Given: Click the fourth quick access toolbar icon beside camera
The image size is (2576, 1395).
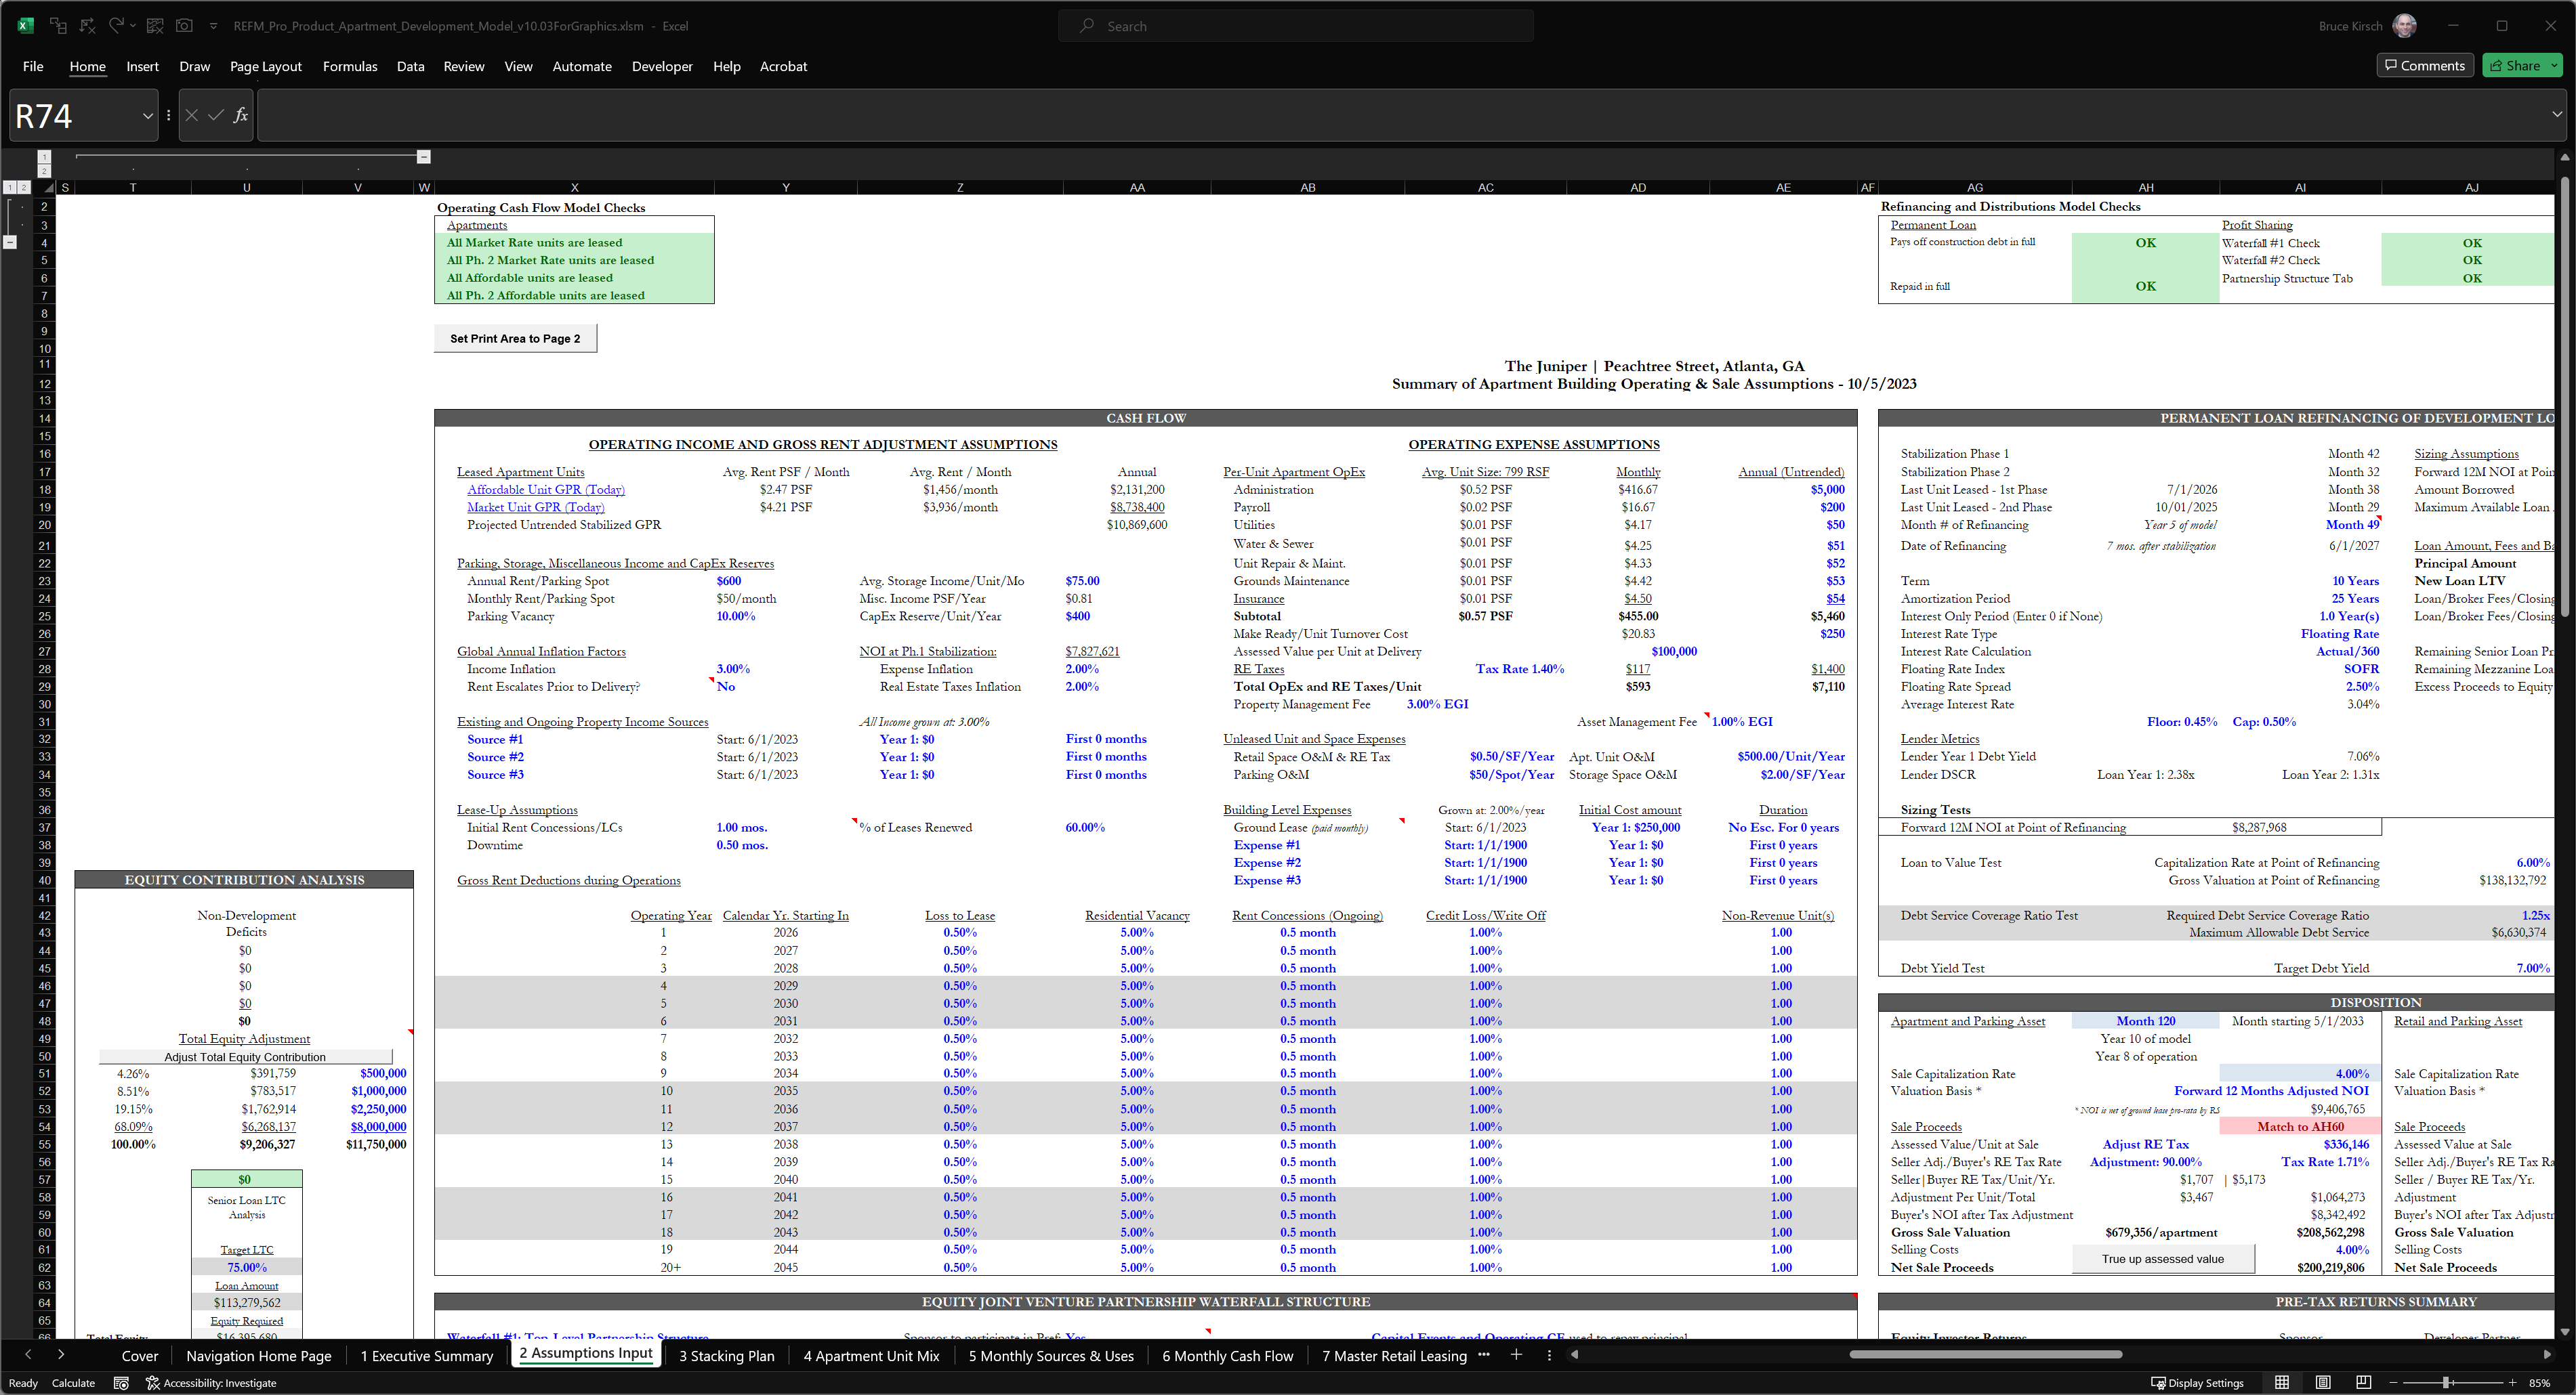Looking at the screenshot, I should [155, 26].
